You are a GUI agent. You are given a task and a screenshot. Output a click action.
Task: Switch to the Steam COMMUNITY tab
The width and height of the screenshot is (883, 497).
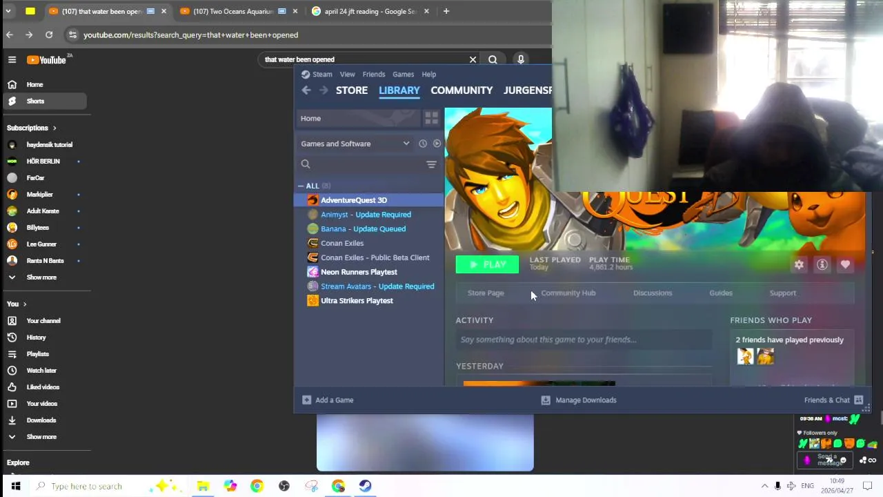(x=462, y=90)
